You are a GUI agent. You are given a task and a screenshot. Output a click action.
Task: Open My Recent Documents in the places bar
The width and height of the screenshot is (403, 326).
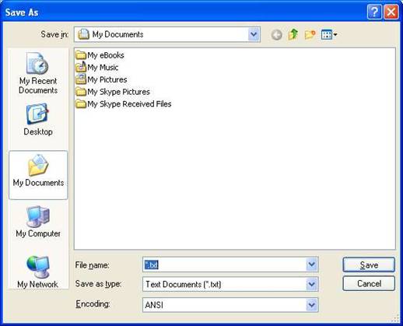[x=38, y=73]
